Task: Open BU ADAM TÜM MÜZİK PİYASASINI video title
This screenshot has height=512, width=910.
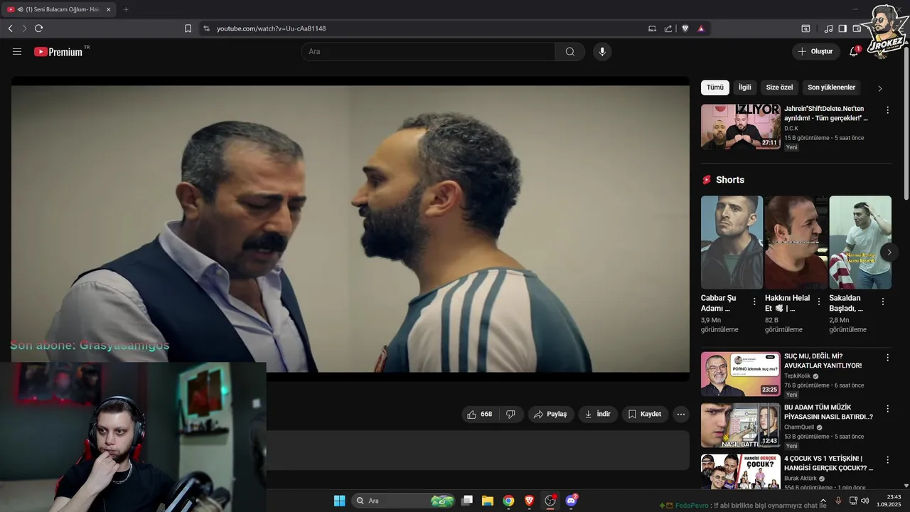Action: point(828,412)
